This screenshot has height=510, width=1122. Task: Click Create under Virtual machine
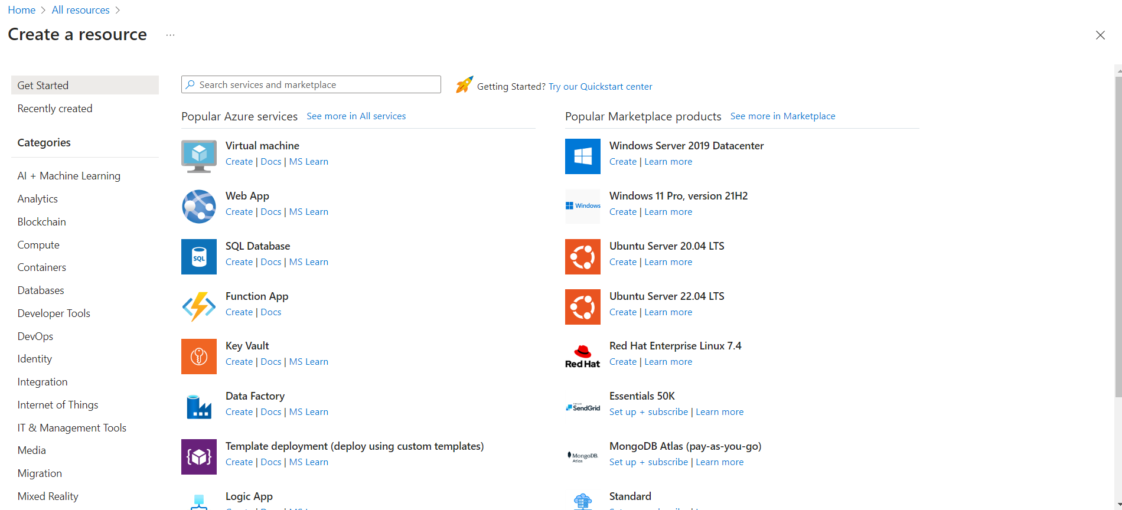click(239, 162)
